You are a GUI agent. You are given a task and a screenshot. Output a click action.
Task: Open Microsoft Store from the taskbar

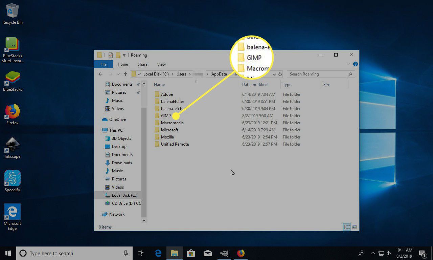[x=191, y=253]
